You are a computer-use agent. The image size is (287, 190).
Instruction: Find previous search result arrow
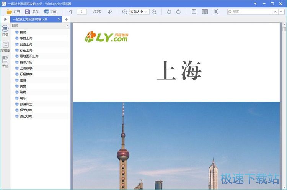click(275, 12)
